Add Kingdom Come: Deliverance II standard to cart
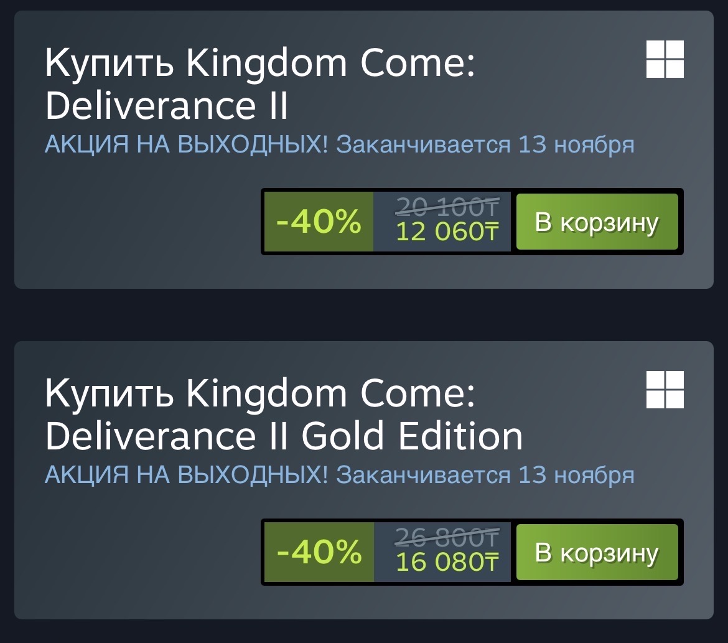Screen dimensions: 728x643 pyautogui.click(x=597, y=222)
